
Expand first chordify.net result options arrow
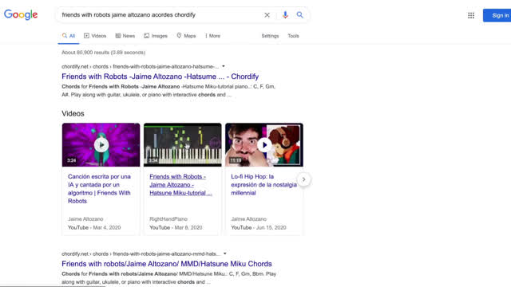224,66
